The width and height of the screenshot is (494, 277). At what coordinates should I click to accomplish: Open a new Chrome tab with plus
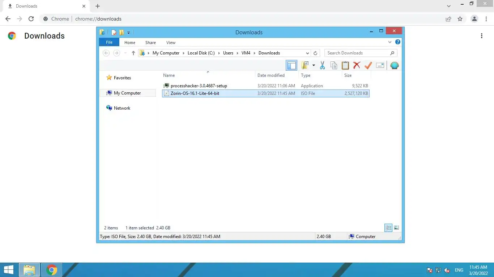[98, 6]
